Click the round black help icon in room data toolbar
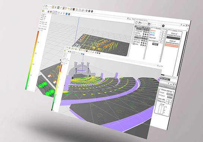Image resolution: width=203 pixels, height=142 pixels. pyautogui.click(x=163, y=26)
